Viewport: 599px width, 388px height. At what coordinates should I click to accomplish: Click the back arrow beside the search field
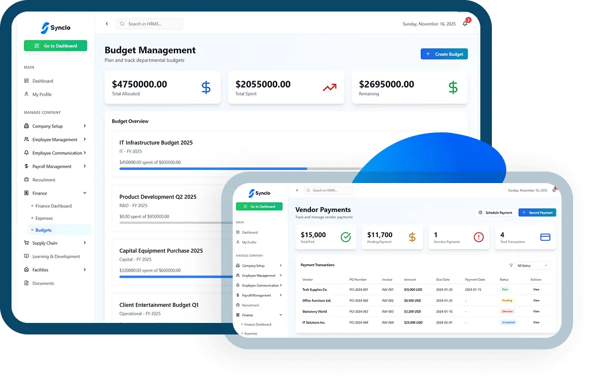(107, 24)
